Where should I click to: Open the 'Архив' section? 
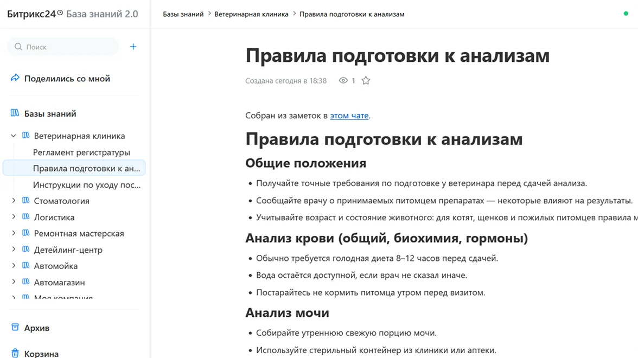coord(37,328)
